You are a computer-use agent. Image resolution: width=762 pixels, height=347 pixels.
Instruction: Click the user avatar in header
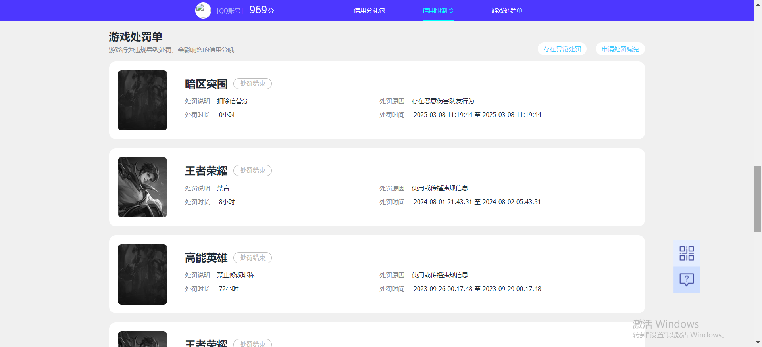pyautogui.click(x=203, y=11)
